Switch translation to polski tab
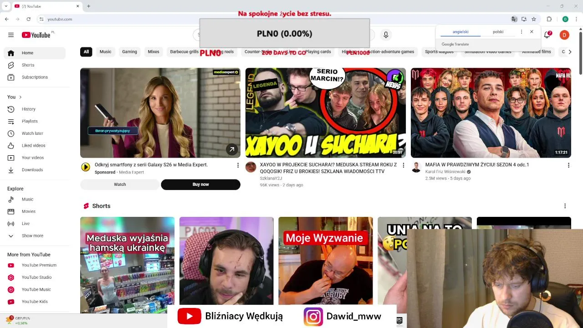Viewport: 583px width, 328px height. pyautogui.click(x=498, y=32)
